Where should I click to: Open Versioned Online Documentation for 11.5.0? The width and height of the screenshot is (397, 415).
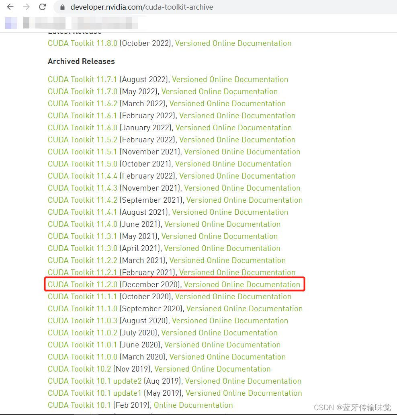[x=233, y=164]
